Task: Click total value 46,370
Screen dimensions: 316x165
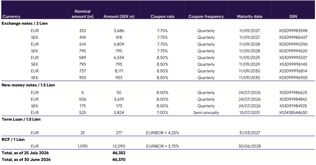Action: pos(119,160)
